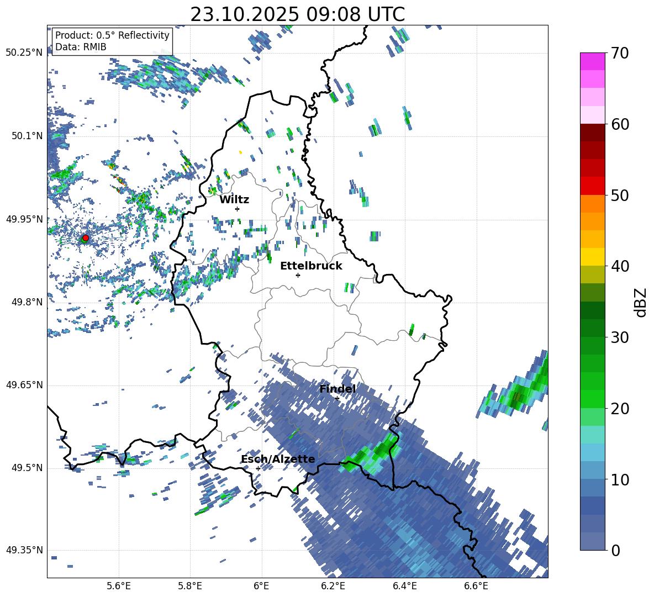Click the 6.4°E longitude label
Screen dimensions: 654x597
pos(404,586)
